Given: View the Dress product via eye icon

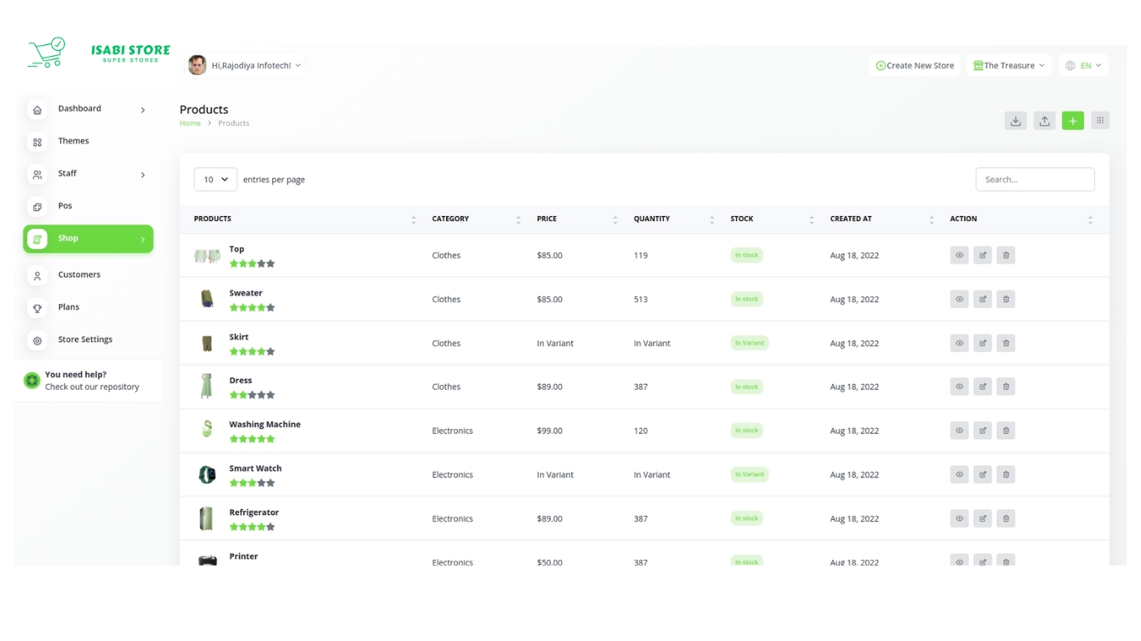Looking at the screenshot, I should click(959, 386).
